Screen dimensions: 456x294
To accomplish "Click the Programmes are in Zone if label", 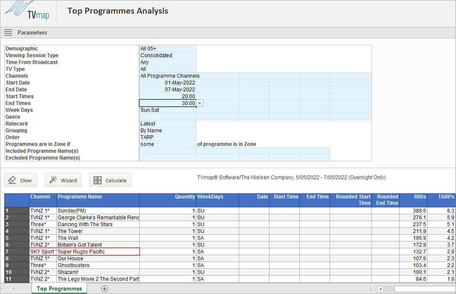I will point(38,144).
